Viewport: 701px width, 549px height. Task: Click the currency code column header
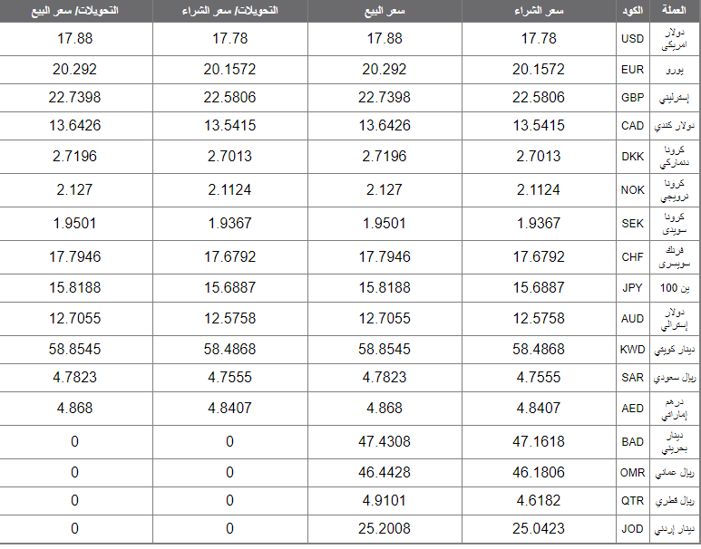632,11
